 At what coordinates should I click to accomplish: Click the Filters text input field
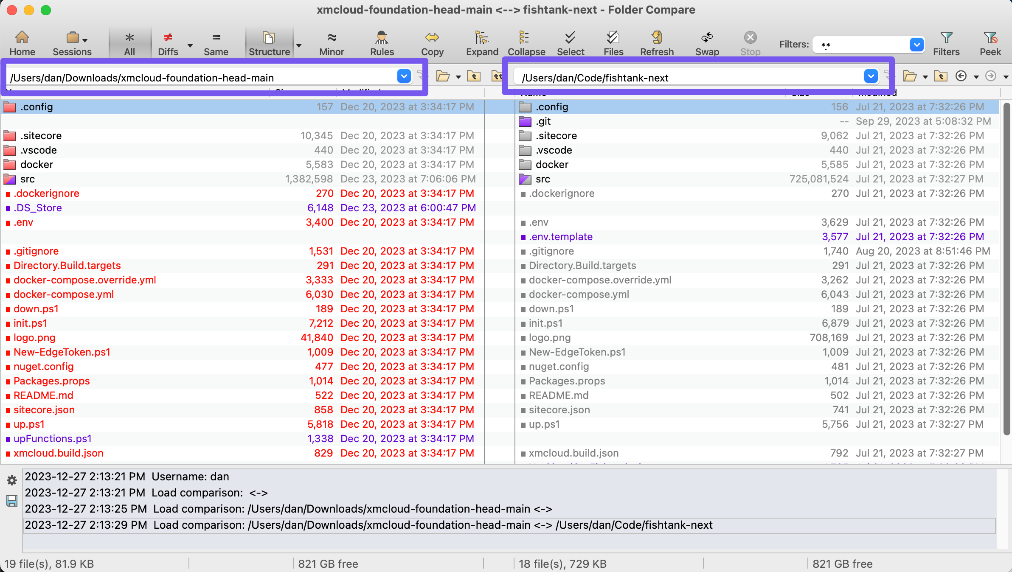pyautogui.click(x=862, y=45)
